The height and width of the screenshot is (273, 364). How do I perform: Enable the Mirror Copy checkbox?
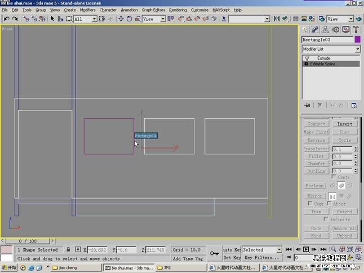point(310,203)
